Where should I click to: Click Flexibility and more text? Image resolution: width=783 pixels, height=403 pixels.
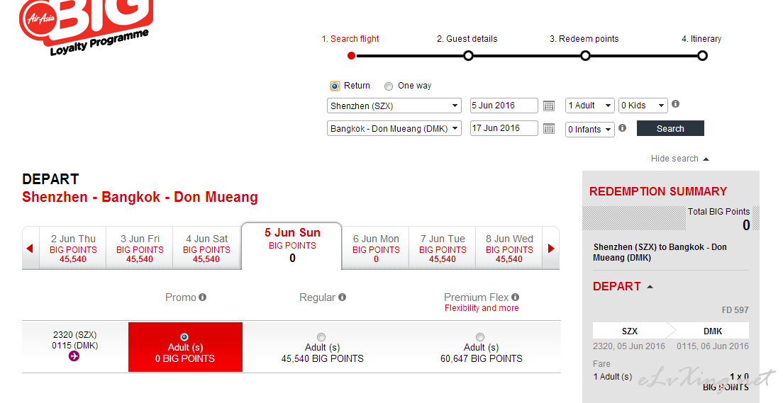tap(482, 308)
